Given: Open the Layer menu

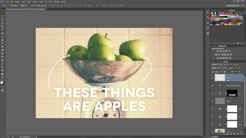Looking at the screenshot, I should point(23,2).
